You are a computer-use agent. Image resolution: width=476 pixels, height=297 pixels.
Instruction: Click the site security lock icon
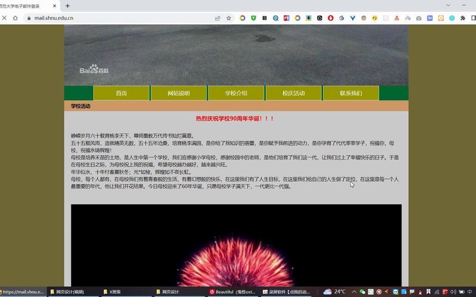(27, 18)
